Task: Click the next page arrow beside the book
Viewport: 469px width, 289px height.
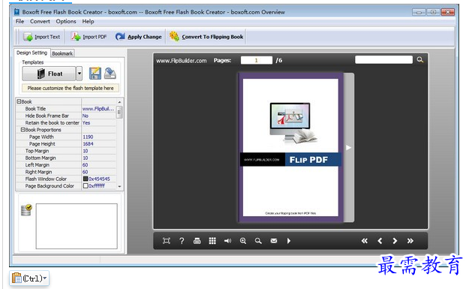Action: click(348, 147)
